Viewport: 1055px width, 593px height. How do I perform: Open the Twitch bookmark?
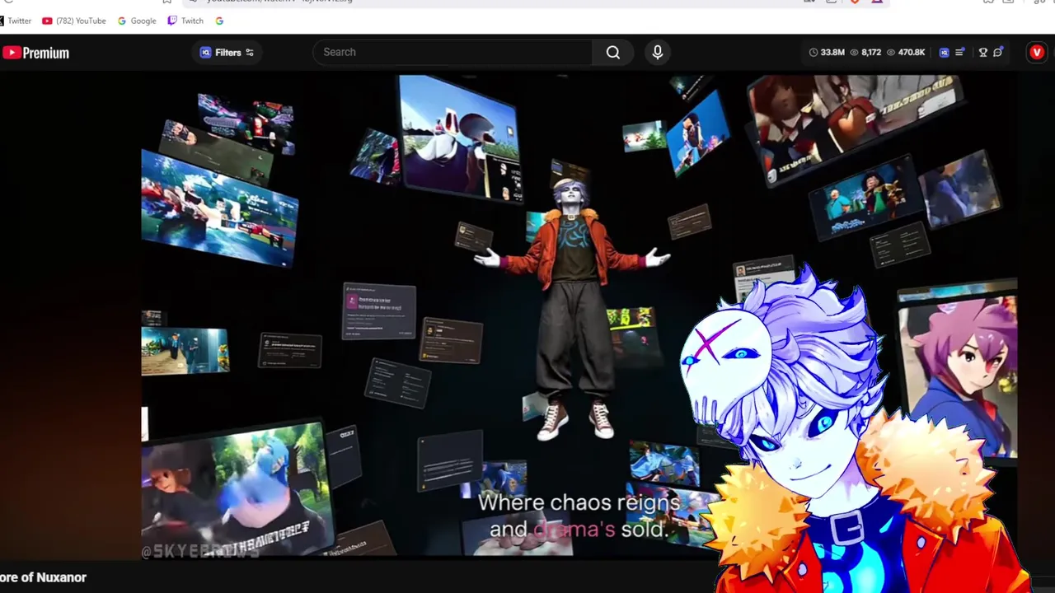pos(185,21)
